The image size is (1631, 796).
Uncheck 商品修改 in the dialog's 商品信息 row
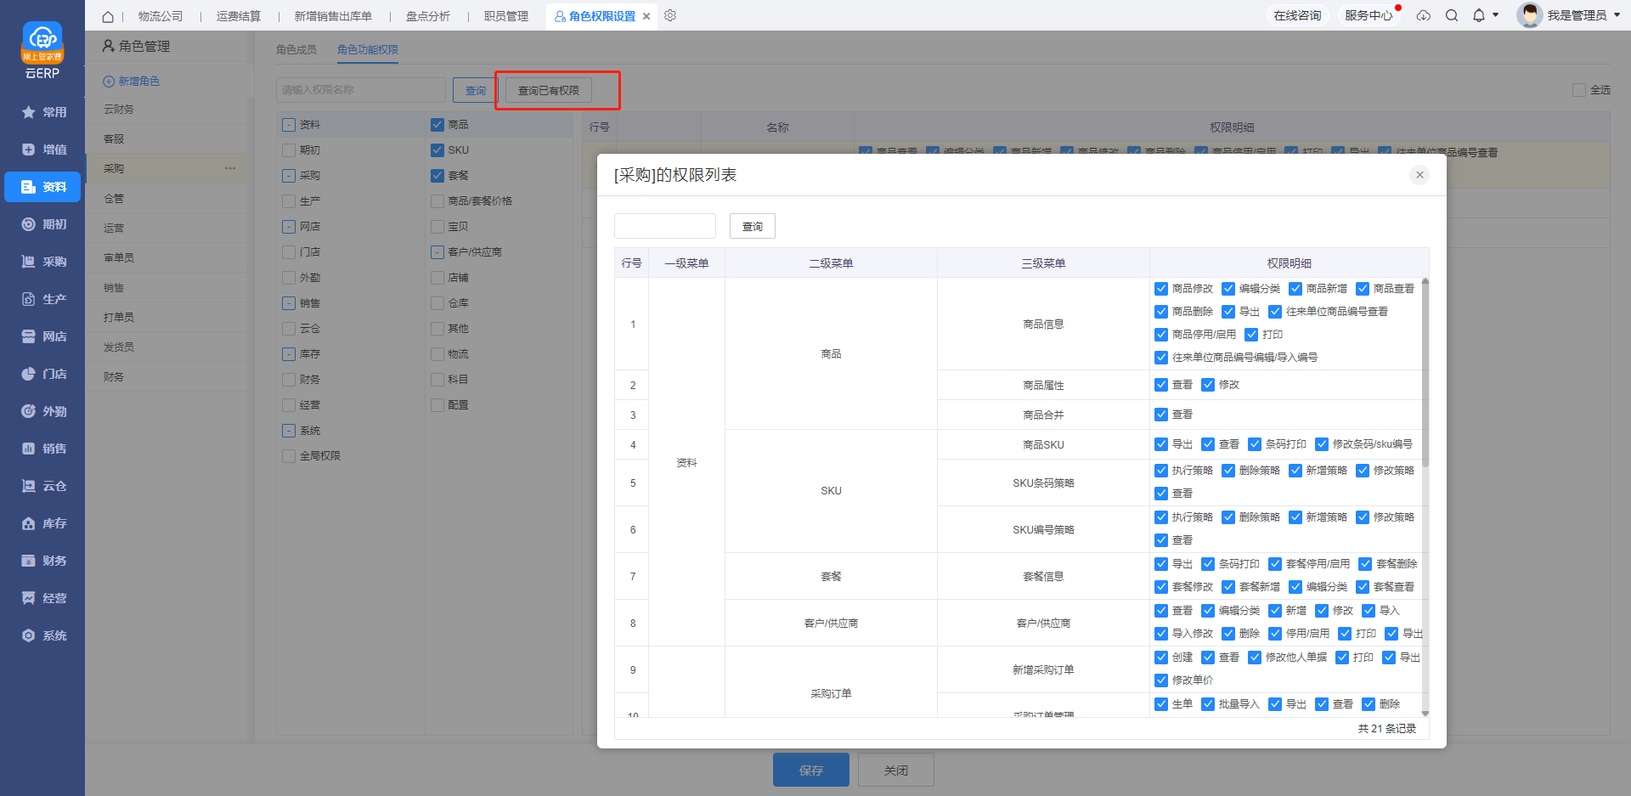coord(1161,289)
